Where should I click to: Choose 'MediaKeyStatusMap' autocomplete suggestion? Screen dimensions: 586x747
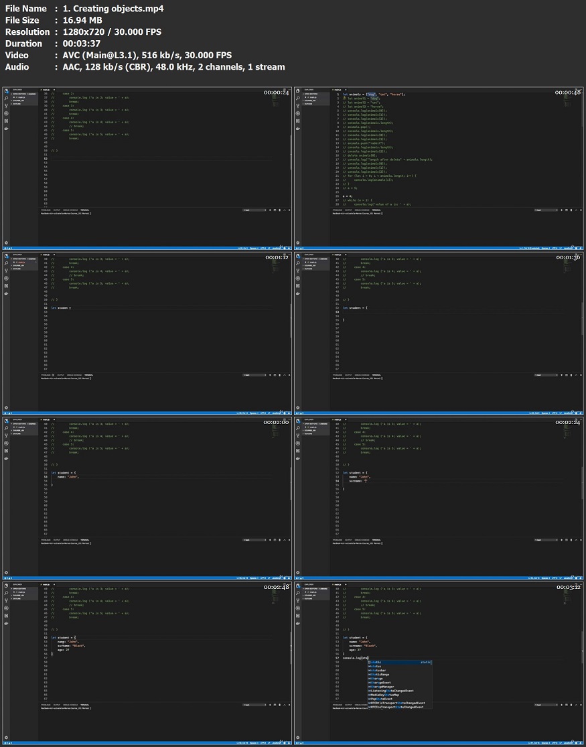[399, 695]
